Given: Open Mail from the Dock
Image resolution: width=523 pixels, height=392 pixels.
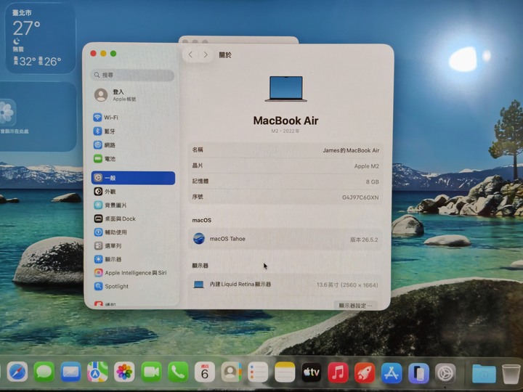Looking at the screenshot, I should 70,372.
